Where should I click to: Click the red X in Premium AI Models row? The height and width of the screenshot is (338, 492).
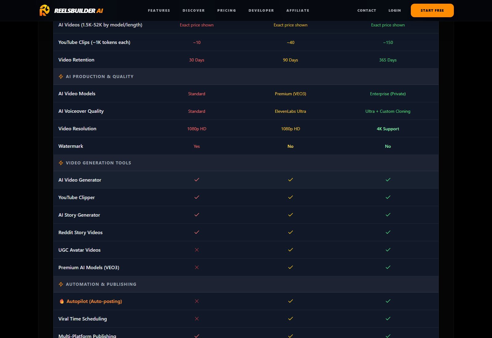tap(197, 267)
